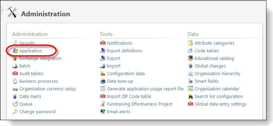Open the Code tables link
The width and height of the screenshot is (273, 126).
(207, 51)
